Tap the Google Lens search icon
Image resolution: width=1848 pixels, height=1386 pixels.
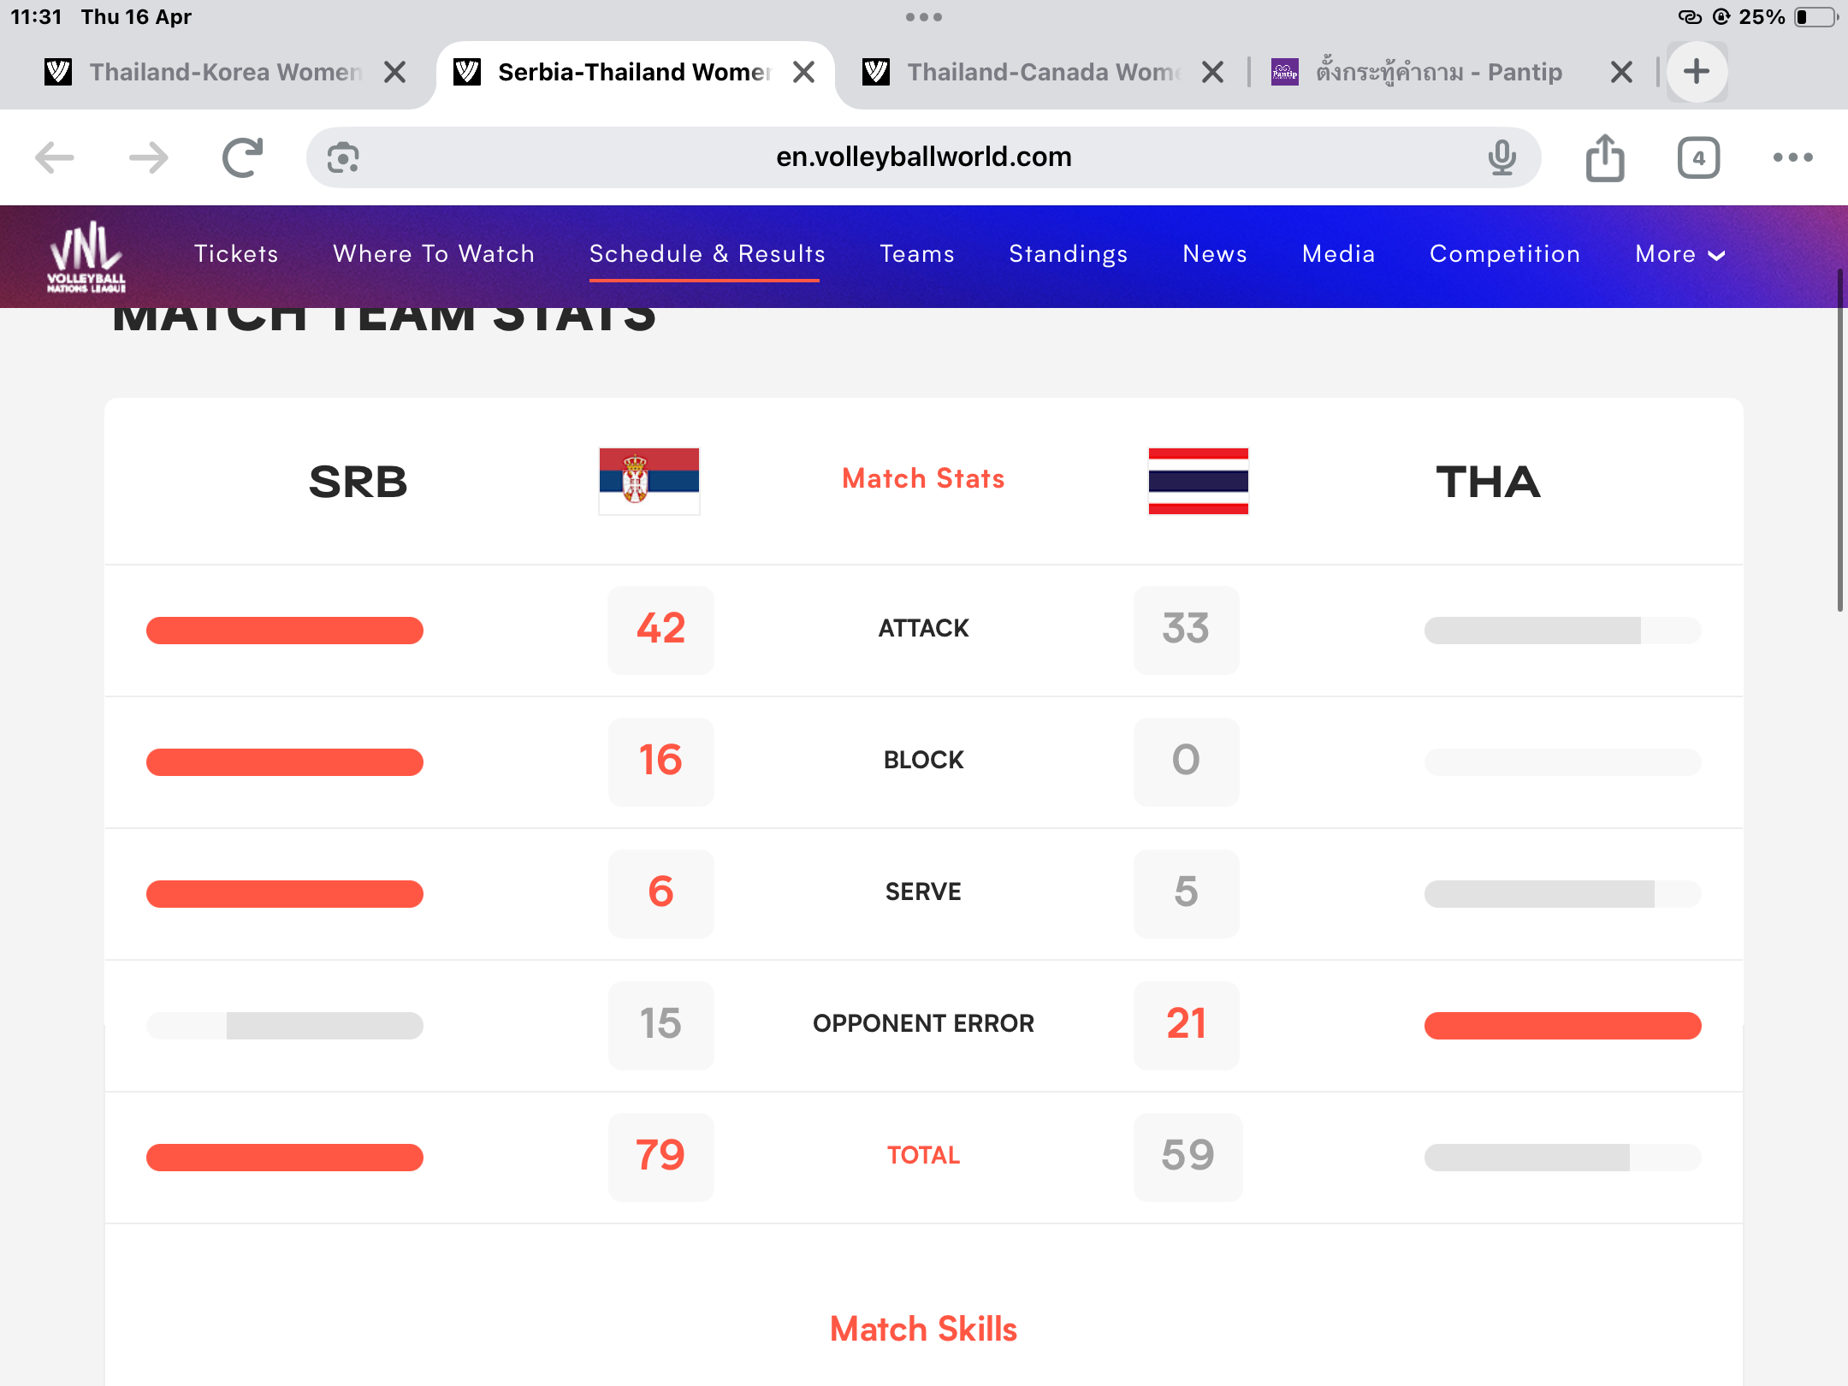click(x=343, y=157)
